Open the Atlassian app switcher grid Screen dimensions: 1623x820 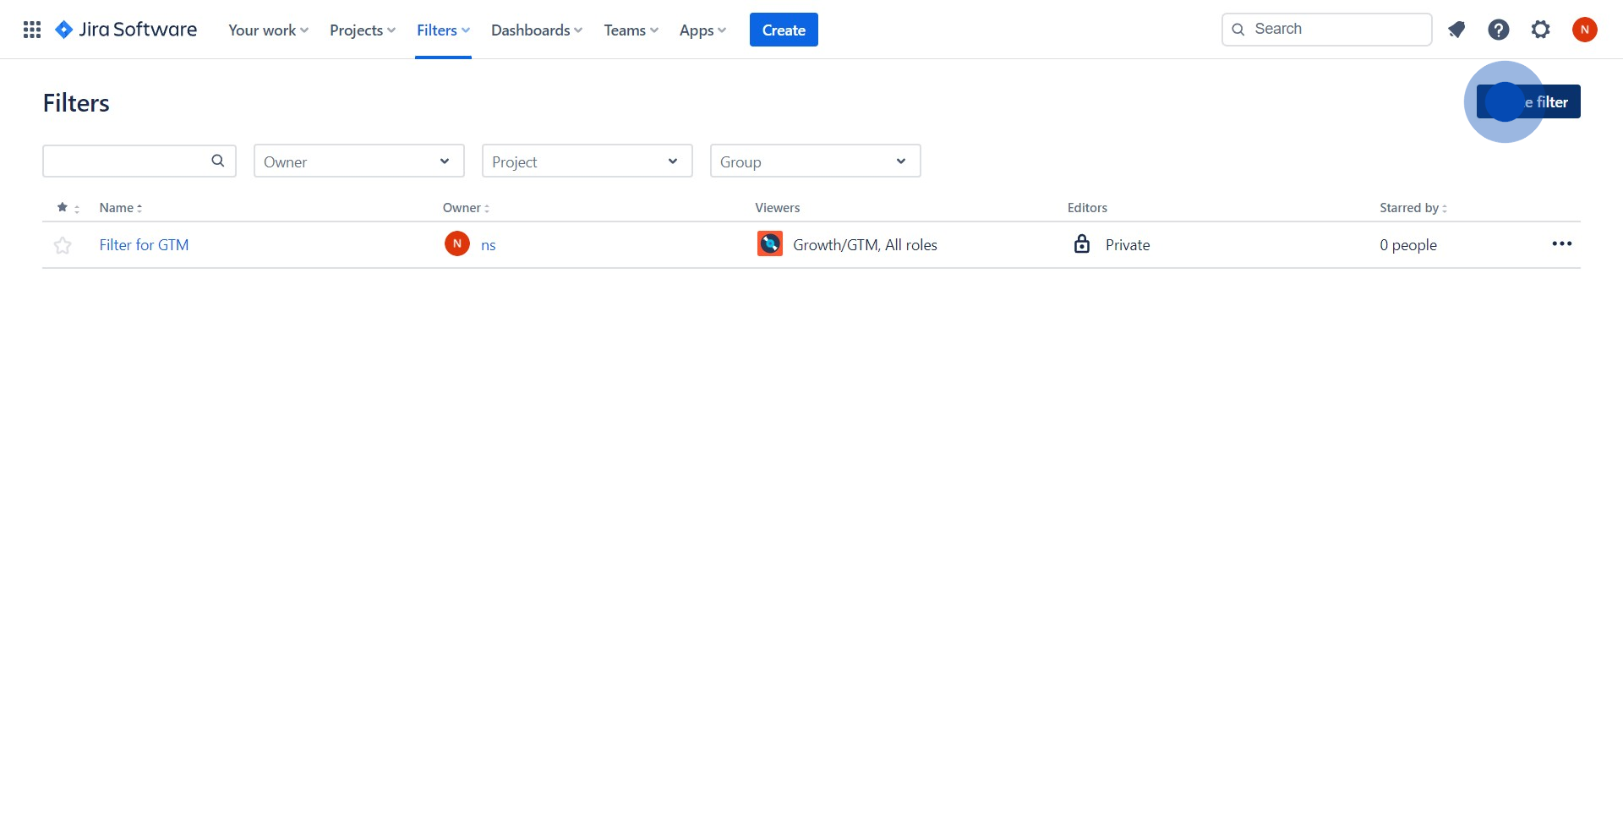click(x=31, y=29)
